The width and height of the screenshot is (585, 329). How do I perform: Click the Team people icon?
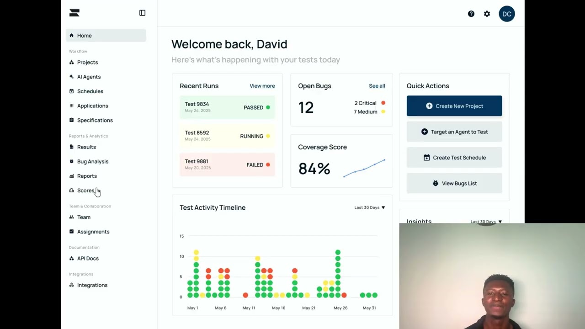71,217
